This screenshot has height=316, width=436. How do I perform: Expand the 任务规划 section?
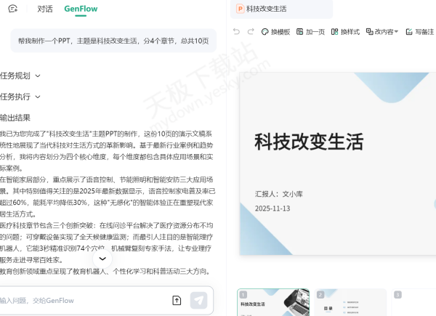pos(21,76)
